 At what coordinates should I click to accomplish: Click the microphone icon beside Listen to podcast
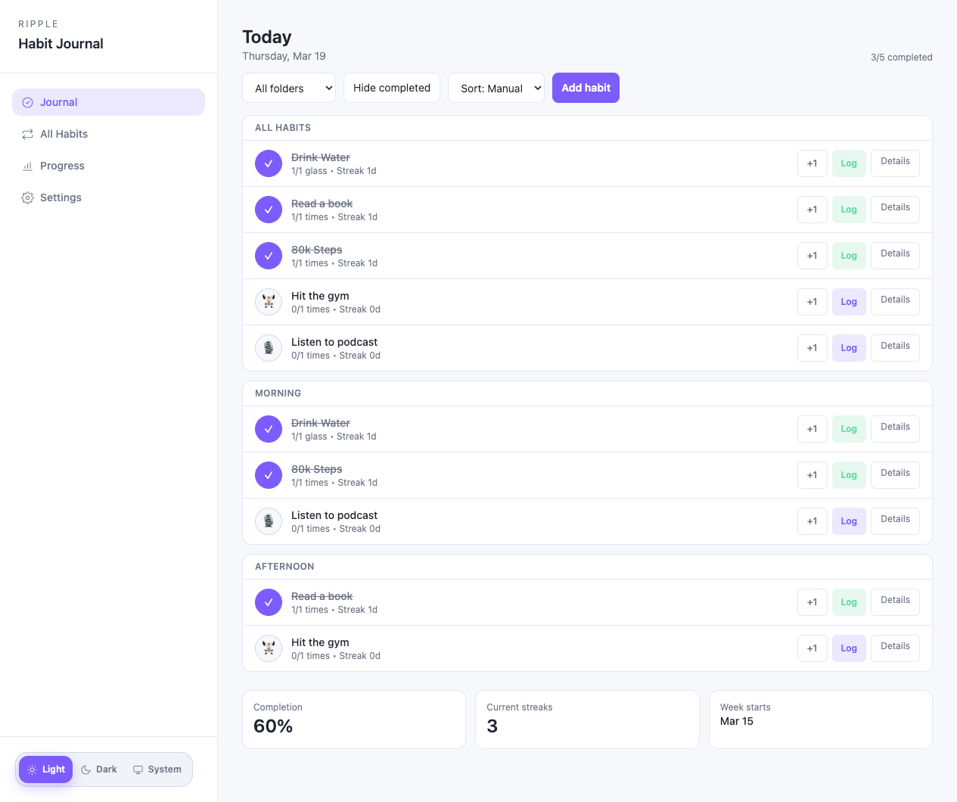point(269,348)
